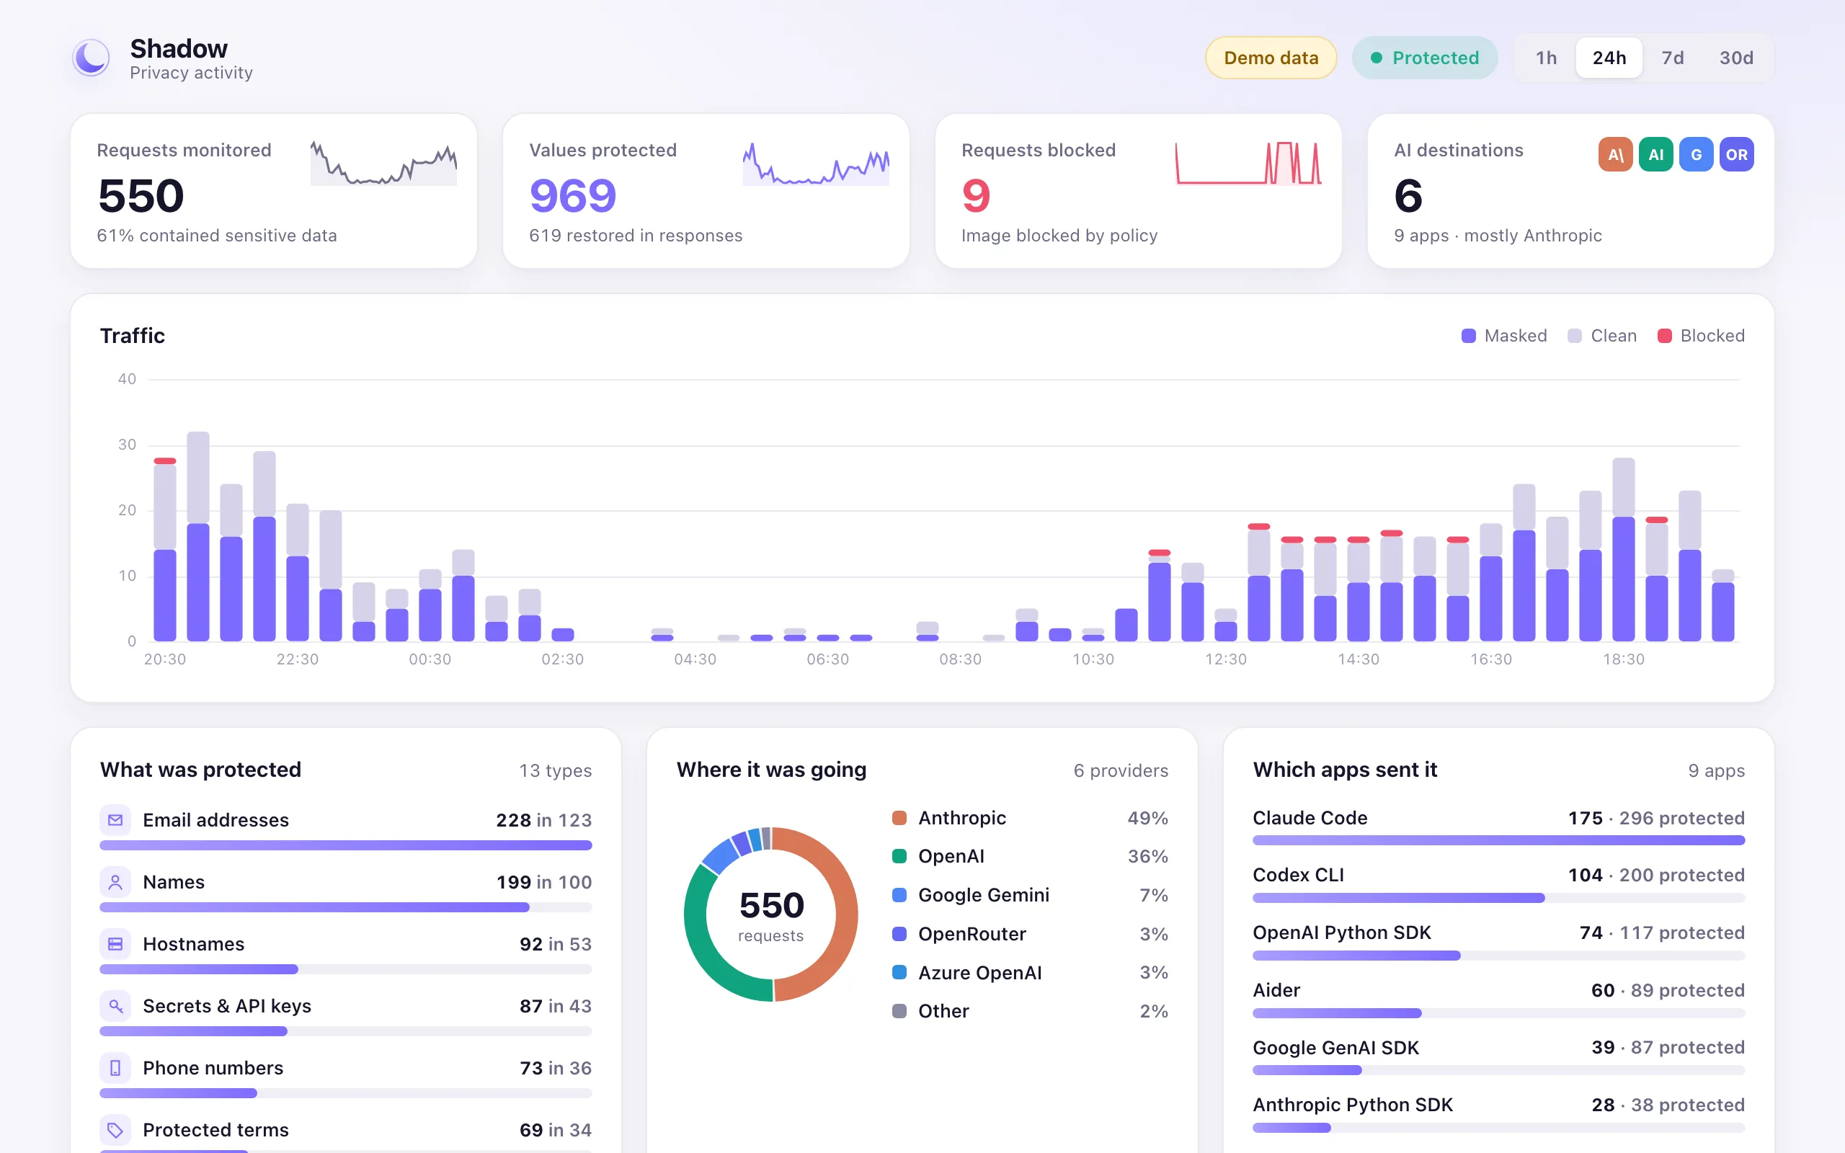Click the Google Gemini blue swatch

point(899,895)
